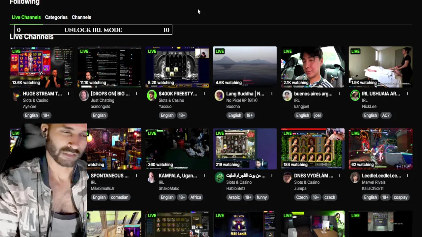Click the Unlock IRL Mode progress bar
Image resolution: width=422 pixels, height=237 pixels.
[93, 30]
